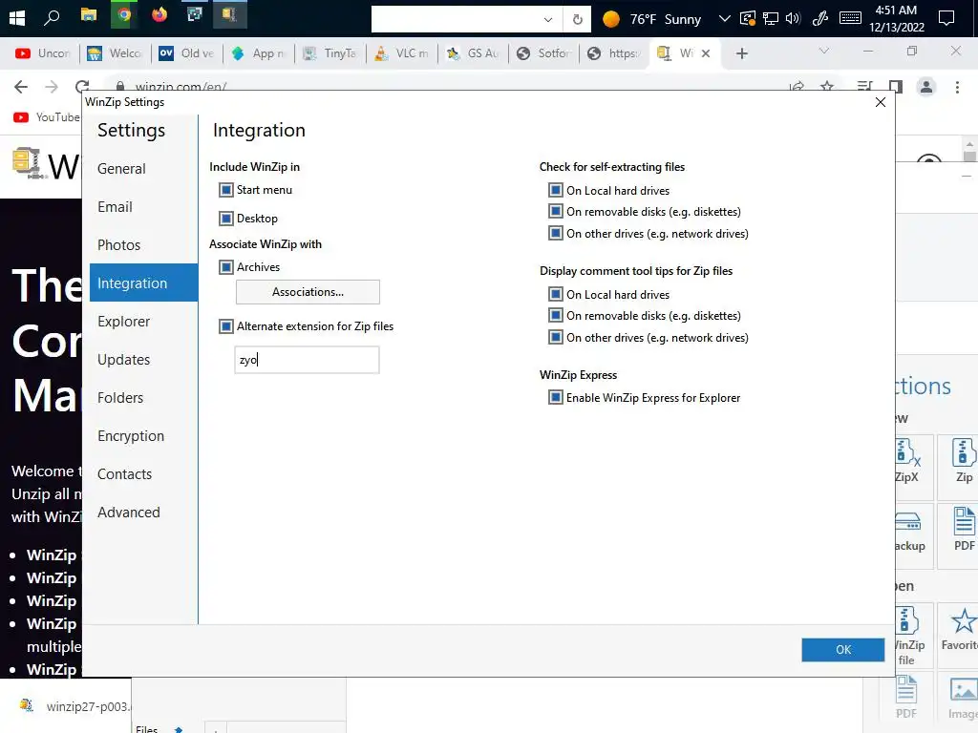Viewport: 978px width, 733px height.
Task: Launch Firefox from the taskbar
Action: click(x=159, y=14)
